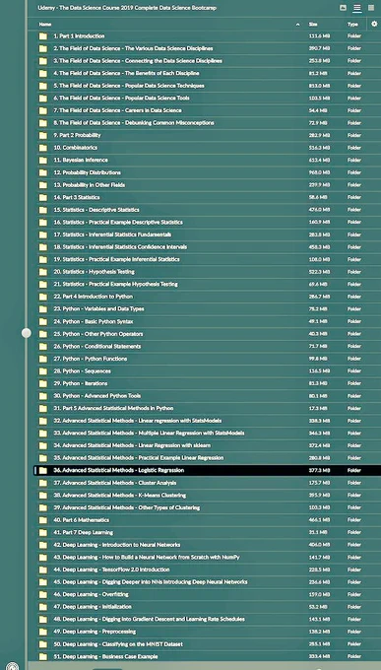Image resolution: width=381 pixels, height=670 pixels.
Task: Sort the list by the Name column header
Action: pos(45,25)
